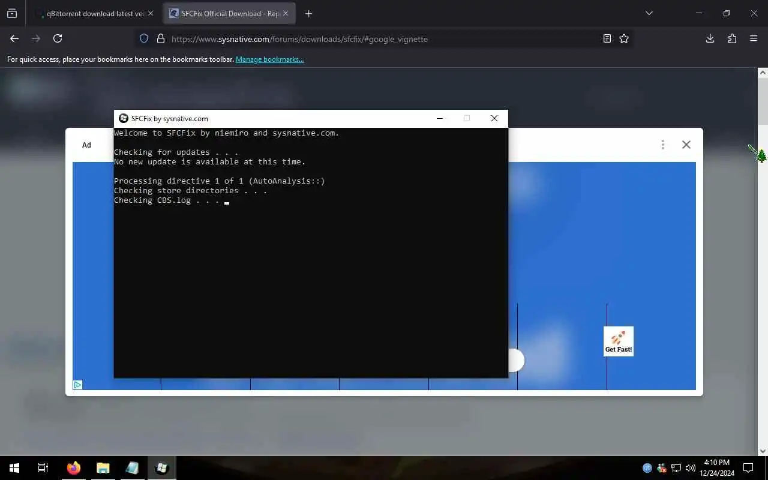
Task: Click the vertical scrollbar thumb
Action: (763, 101)
